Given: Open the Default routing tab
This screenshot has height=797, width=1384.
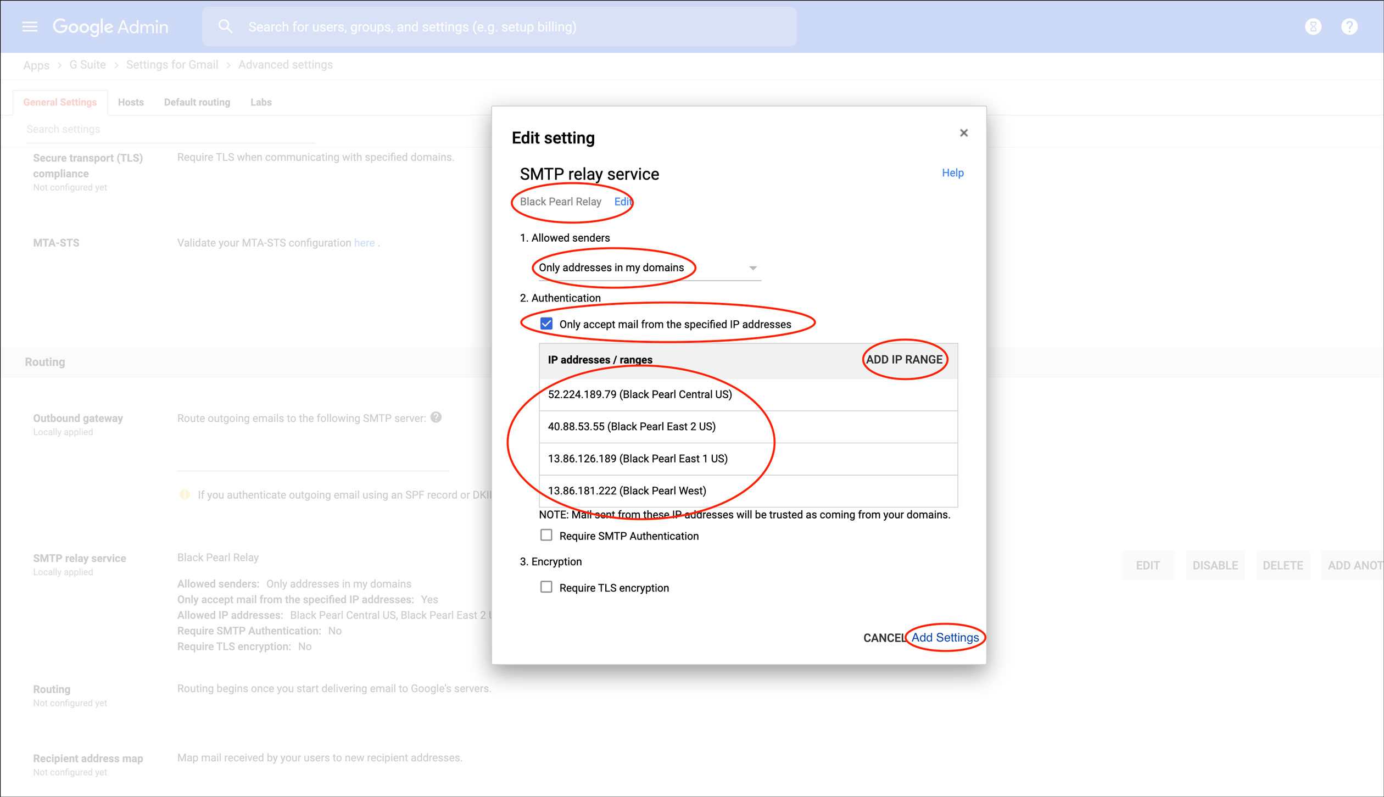Looking at the screenshot, I should click(197, 102).
